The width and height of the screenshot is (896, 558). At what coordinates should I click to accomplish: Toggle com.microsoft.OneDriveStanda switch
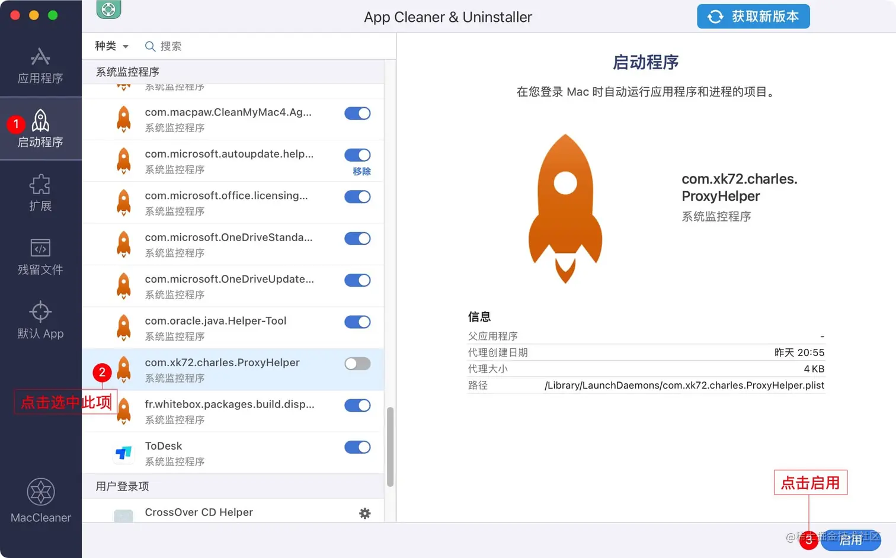coord(357,239)
